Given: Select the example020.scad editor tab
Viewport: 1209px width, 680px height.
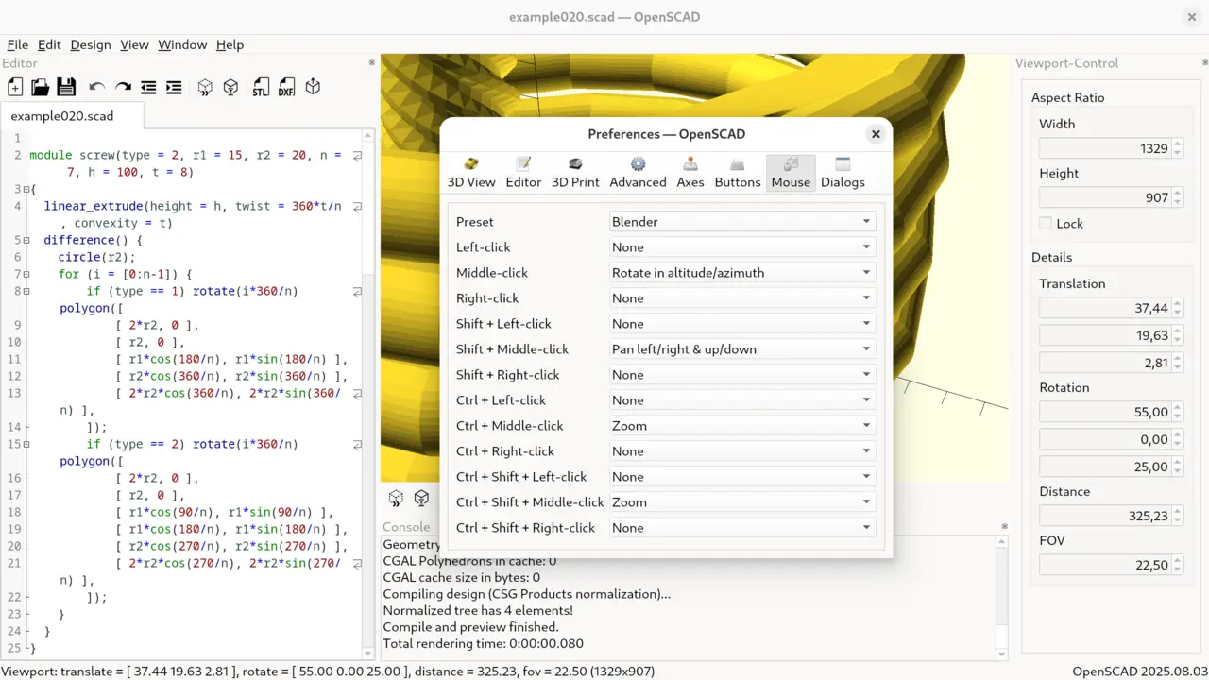Looking at the screenshot, I should [72, 116].
